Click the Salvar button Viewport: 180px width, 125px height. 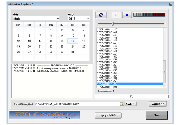131,104
